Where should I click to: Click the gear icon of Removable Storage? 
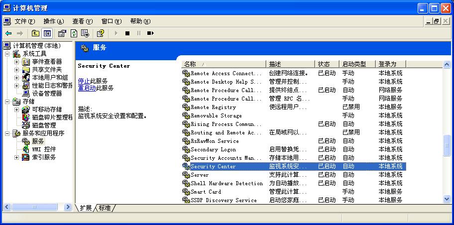186,115
